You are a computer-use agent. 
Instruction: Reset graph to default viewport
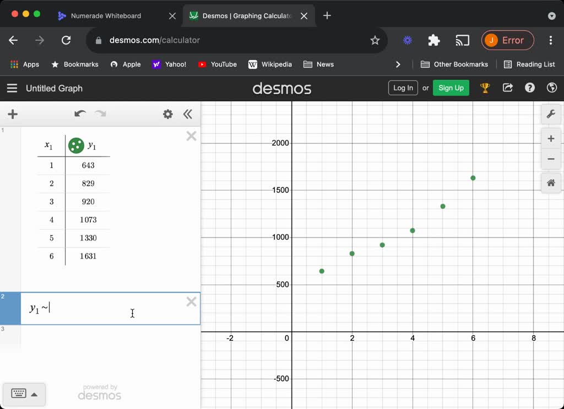[x=550, y=183]
